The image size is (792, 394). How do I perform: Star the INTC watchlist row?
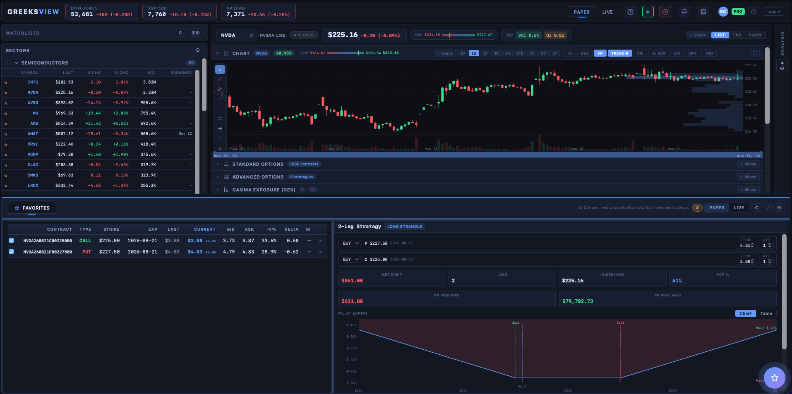[6, 82]
